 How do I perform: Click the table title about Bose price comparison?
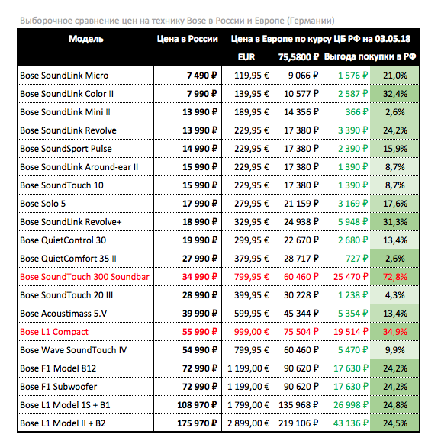[x=177, y=21]
